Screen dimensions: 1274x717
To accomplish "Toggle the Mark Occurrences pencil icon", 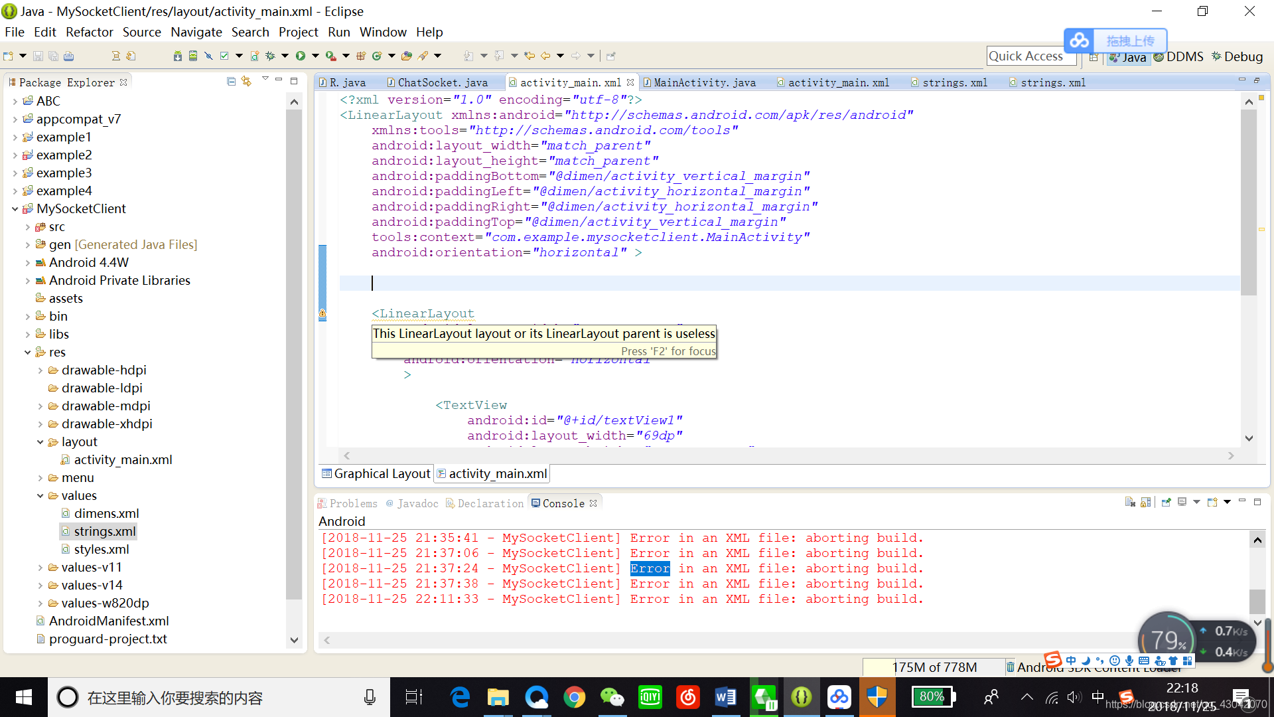I will (x=423, y=56).
